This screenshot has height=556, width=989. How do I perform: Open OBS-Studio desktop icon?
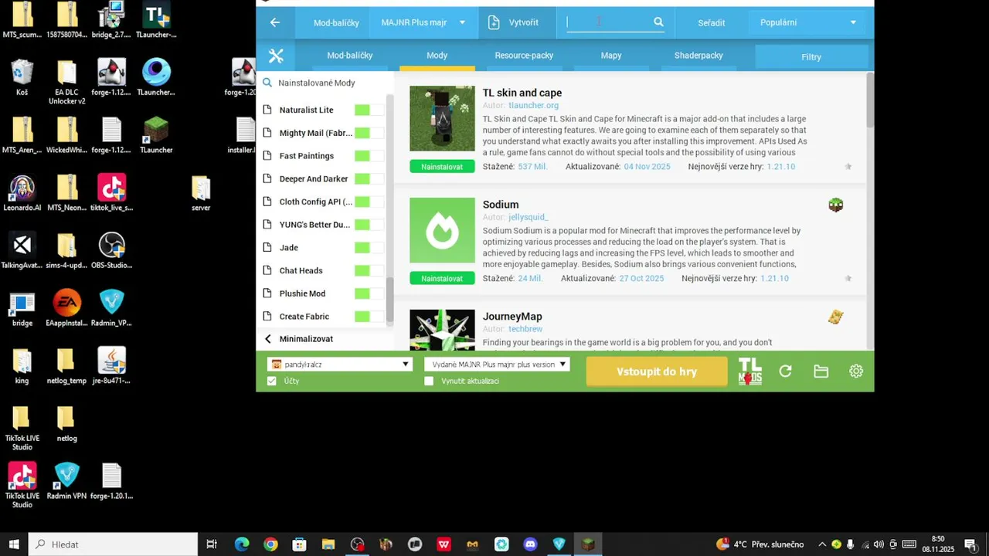coord(112,251)
